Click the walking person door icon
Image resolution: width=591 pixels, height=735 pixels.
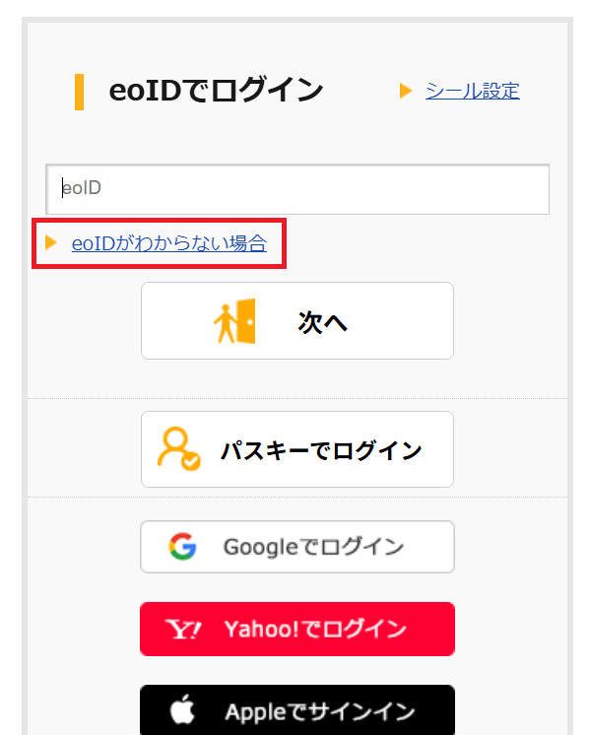click(234, 321)
